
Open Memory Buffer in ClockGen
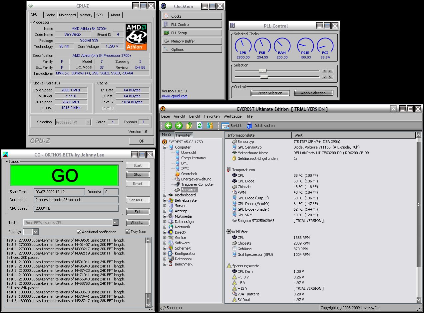click(192, 41)
